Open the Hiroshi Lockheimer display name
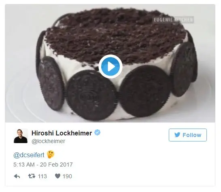This screenshot has height=192, width=221. click(62, 133)
